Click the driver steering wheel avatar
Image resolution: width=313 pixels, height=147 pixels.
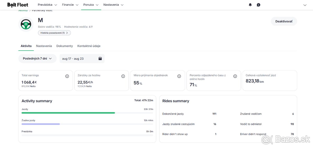coord(26,24)
